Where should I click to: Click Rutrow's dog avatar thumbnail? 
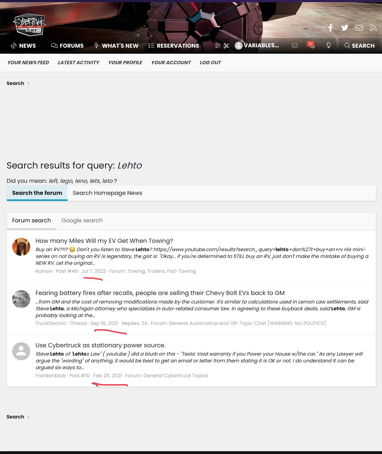pyautogui.click(x=21, y=247)
